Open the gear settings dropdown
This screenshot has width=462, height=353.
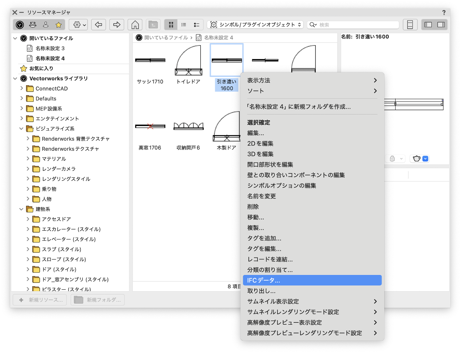(79, 25)
